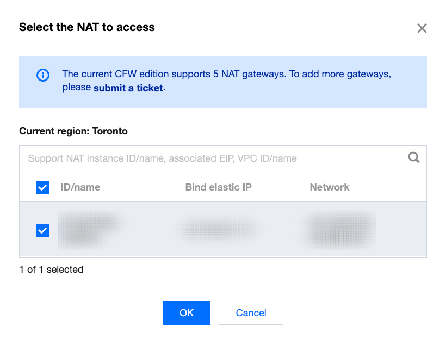
Task: Uncheck the NAT gateway row checkbox
Action: 43,230
